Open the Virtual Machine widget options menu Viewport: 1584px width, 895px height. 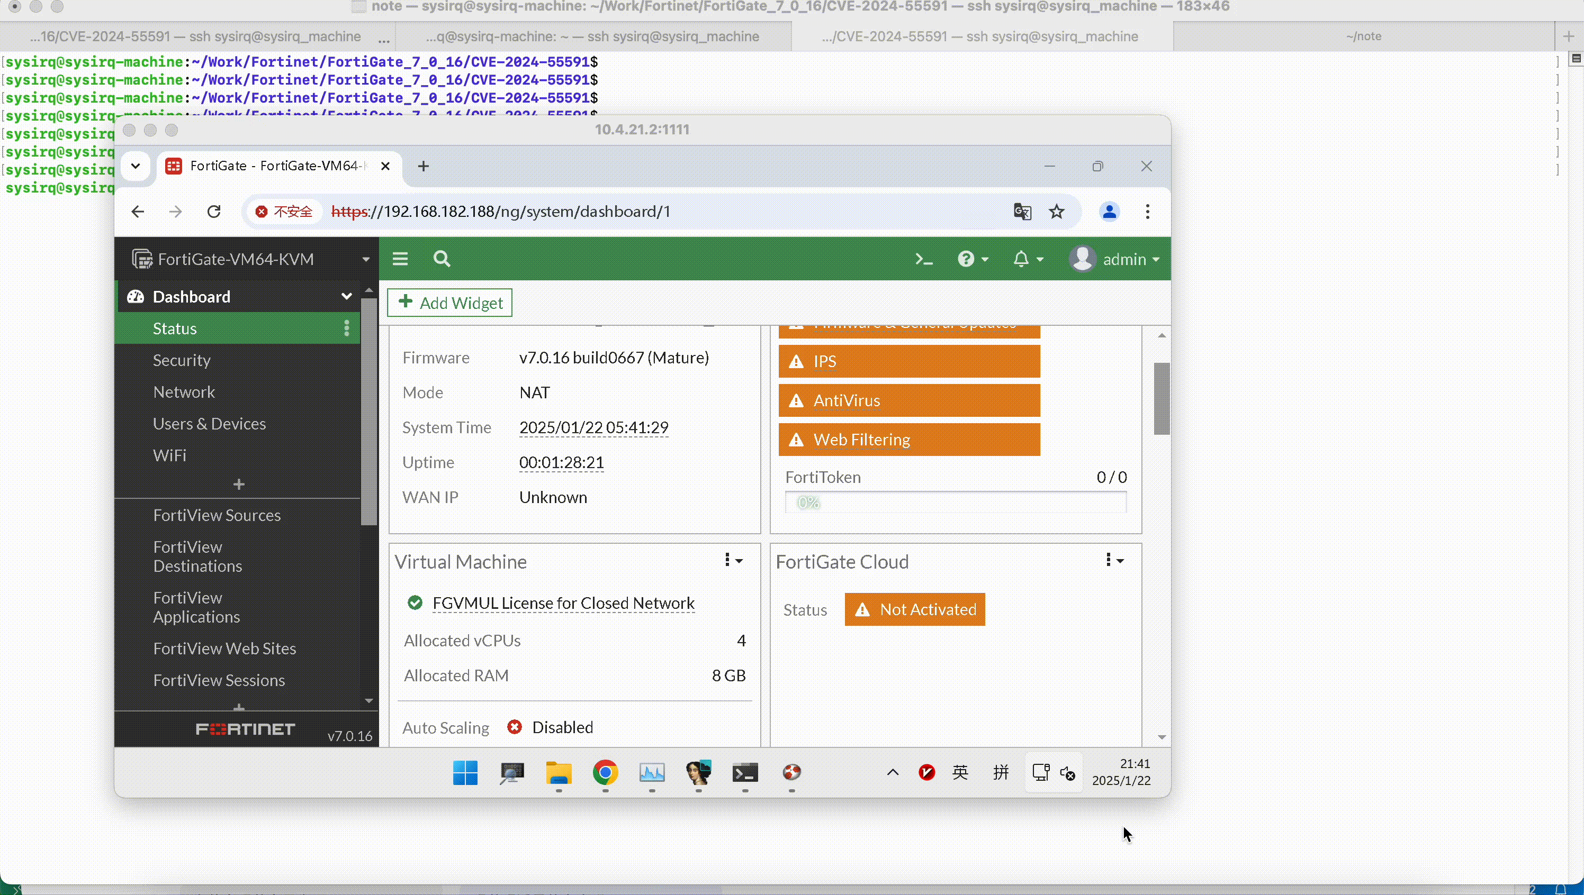click(x=733, y=561)
